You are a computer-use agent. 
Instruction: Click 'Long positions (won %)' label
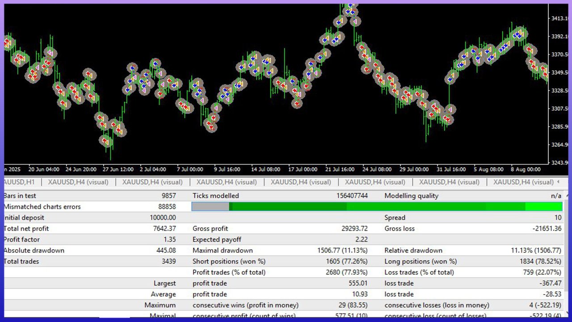click(421, 262)
